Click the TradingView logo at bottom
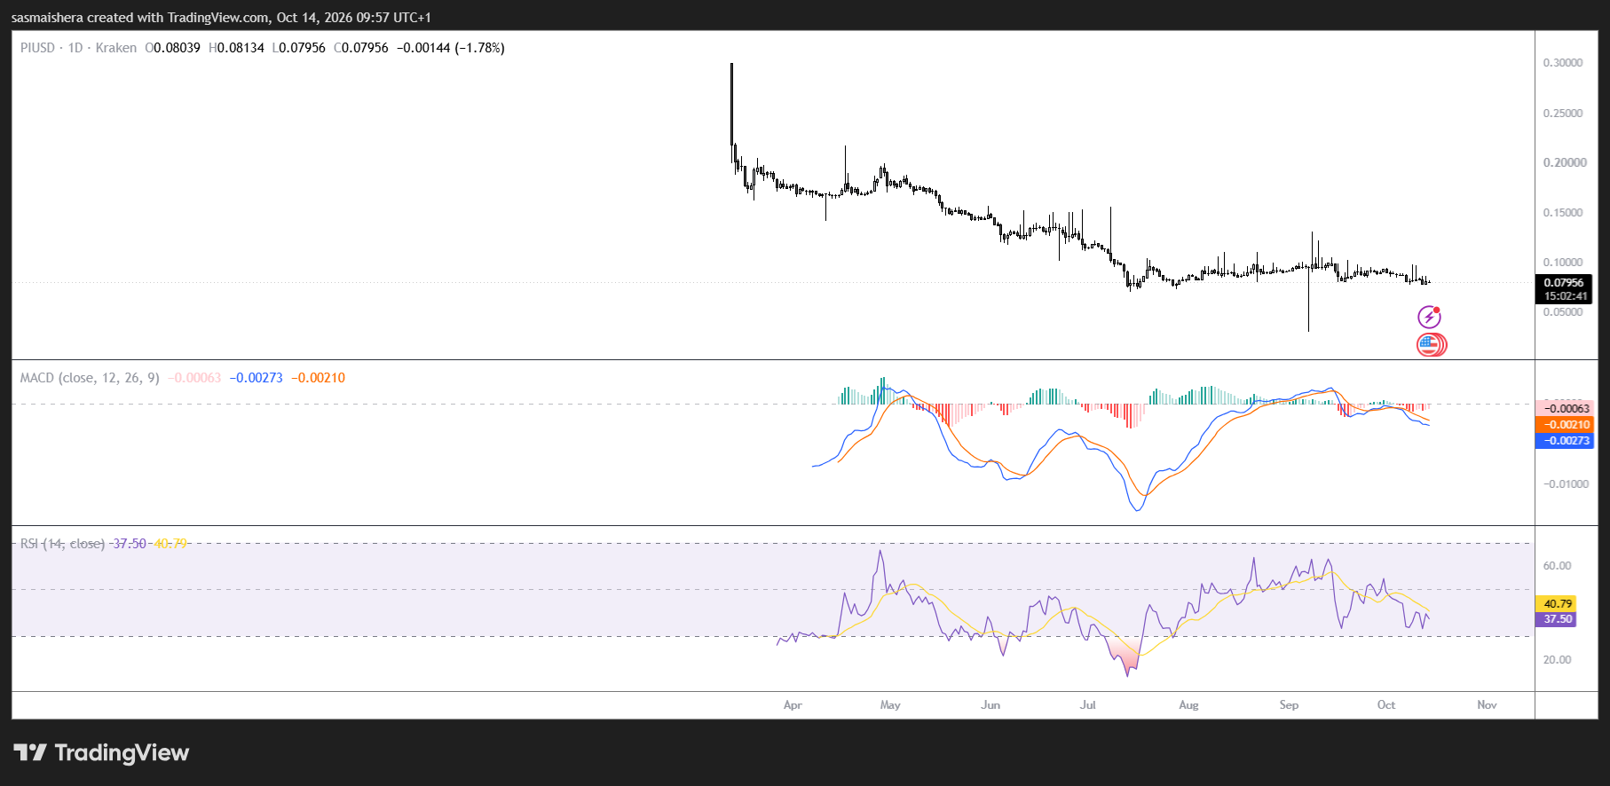This screenshot has width=1610, height=786. point(101,753)
